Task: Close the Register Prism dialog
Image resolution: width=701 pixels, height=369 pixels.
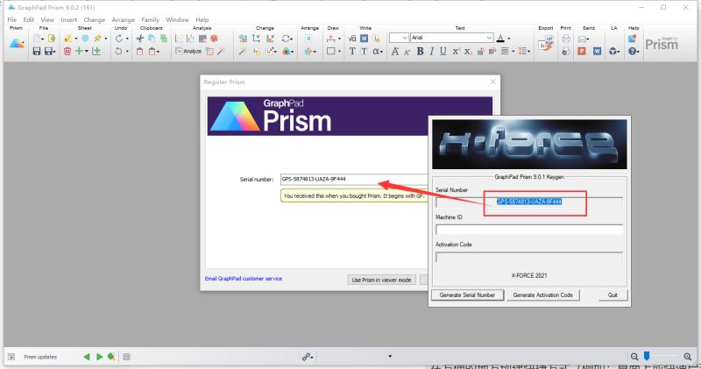Action: [492, 82]
